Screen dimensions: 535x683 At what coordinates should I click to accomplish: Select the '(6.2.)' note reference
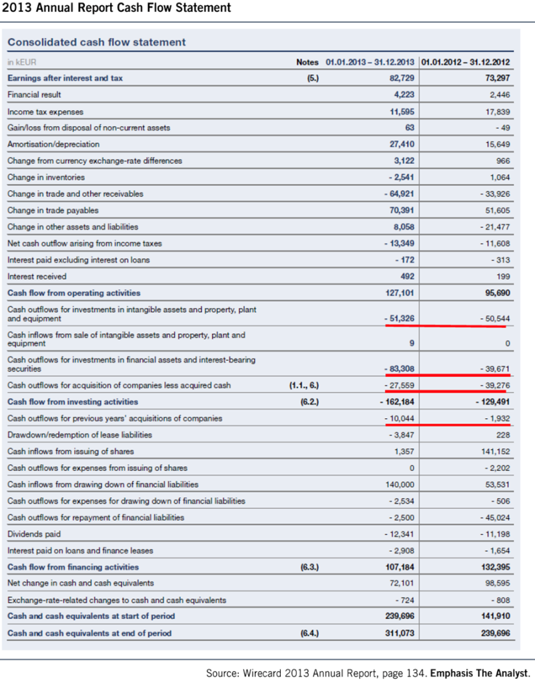[x=310, y=402]
